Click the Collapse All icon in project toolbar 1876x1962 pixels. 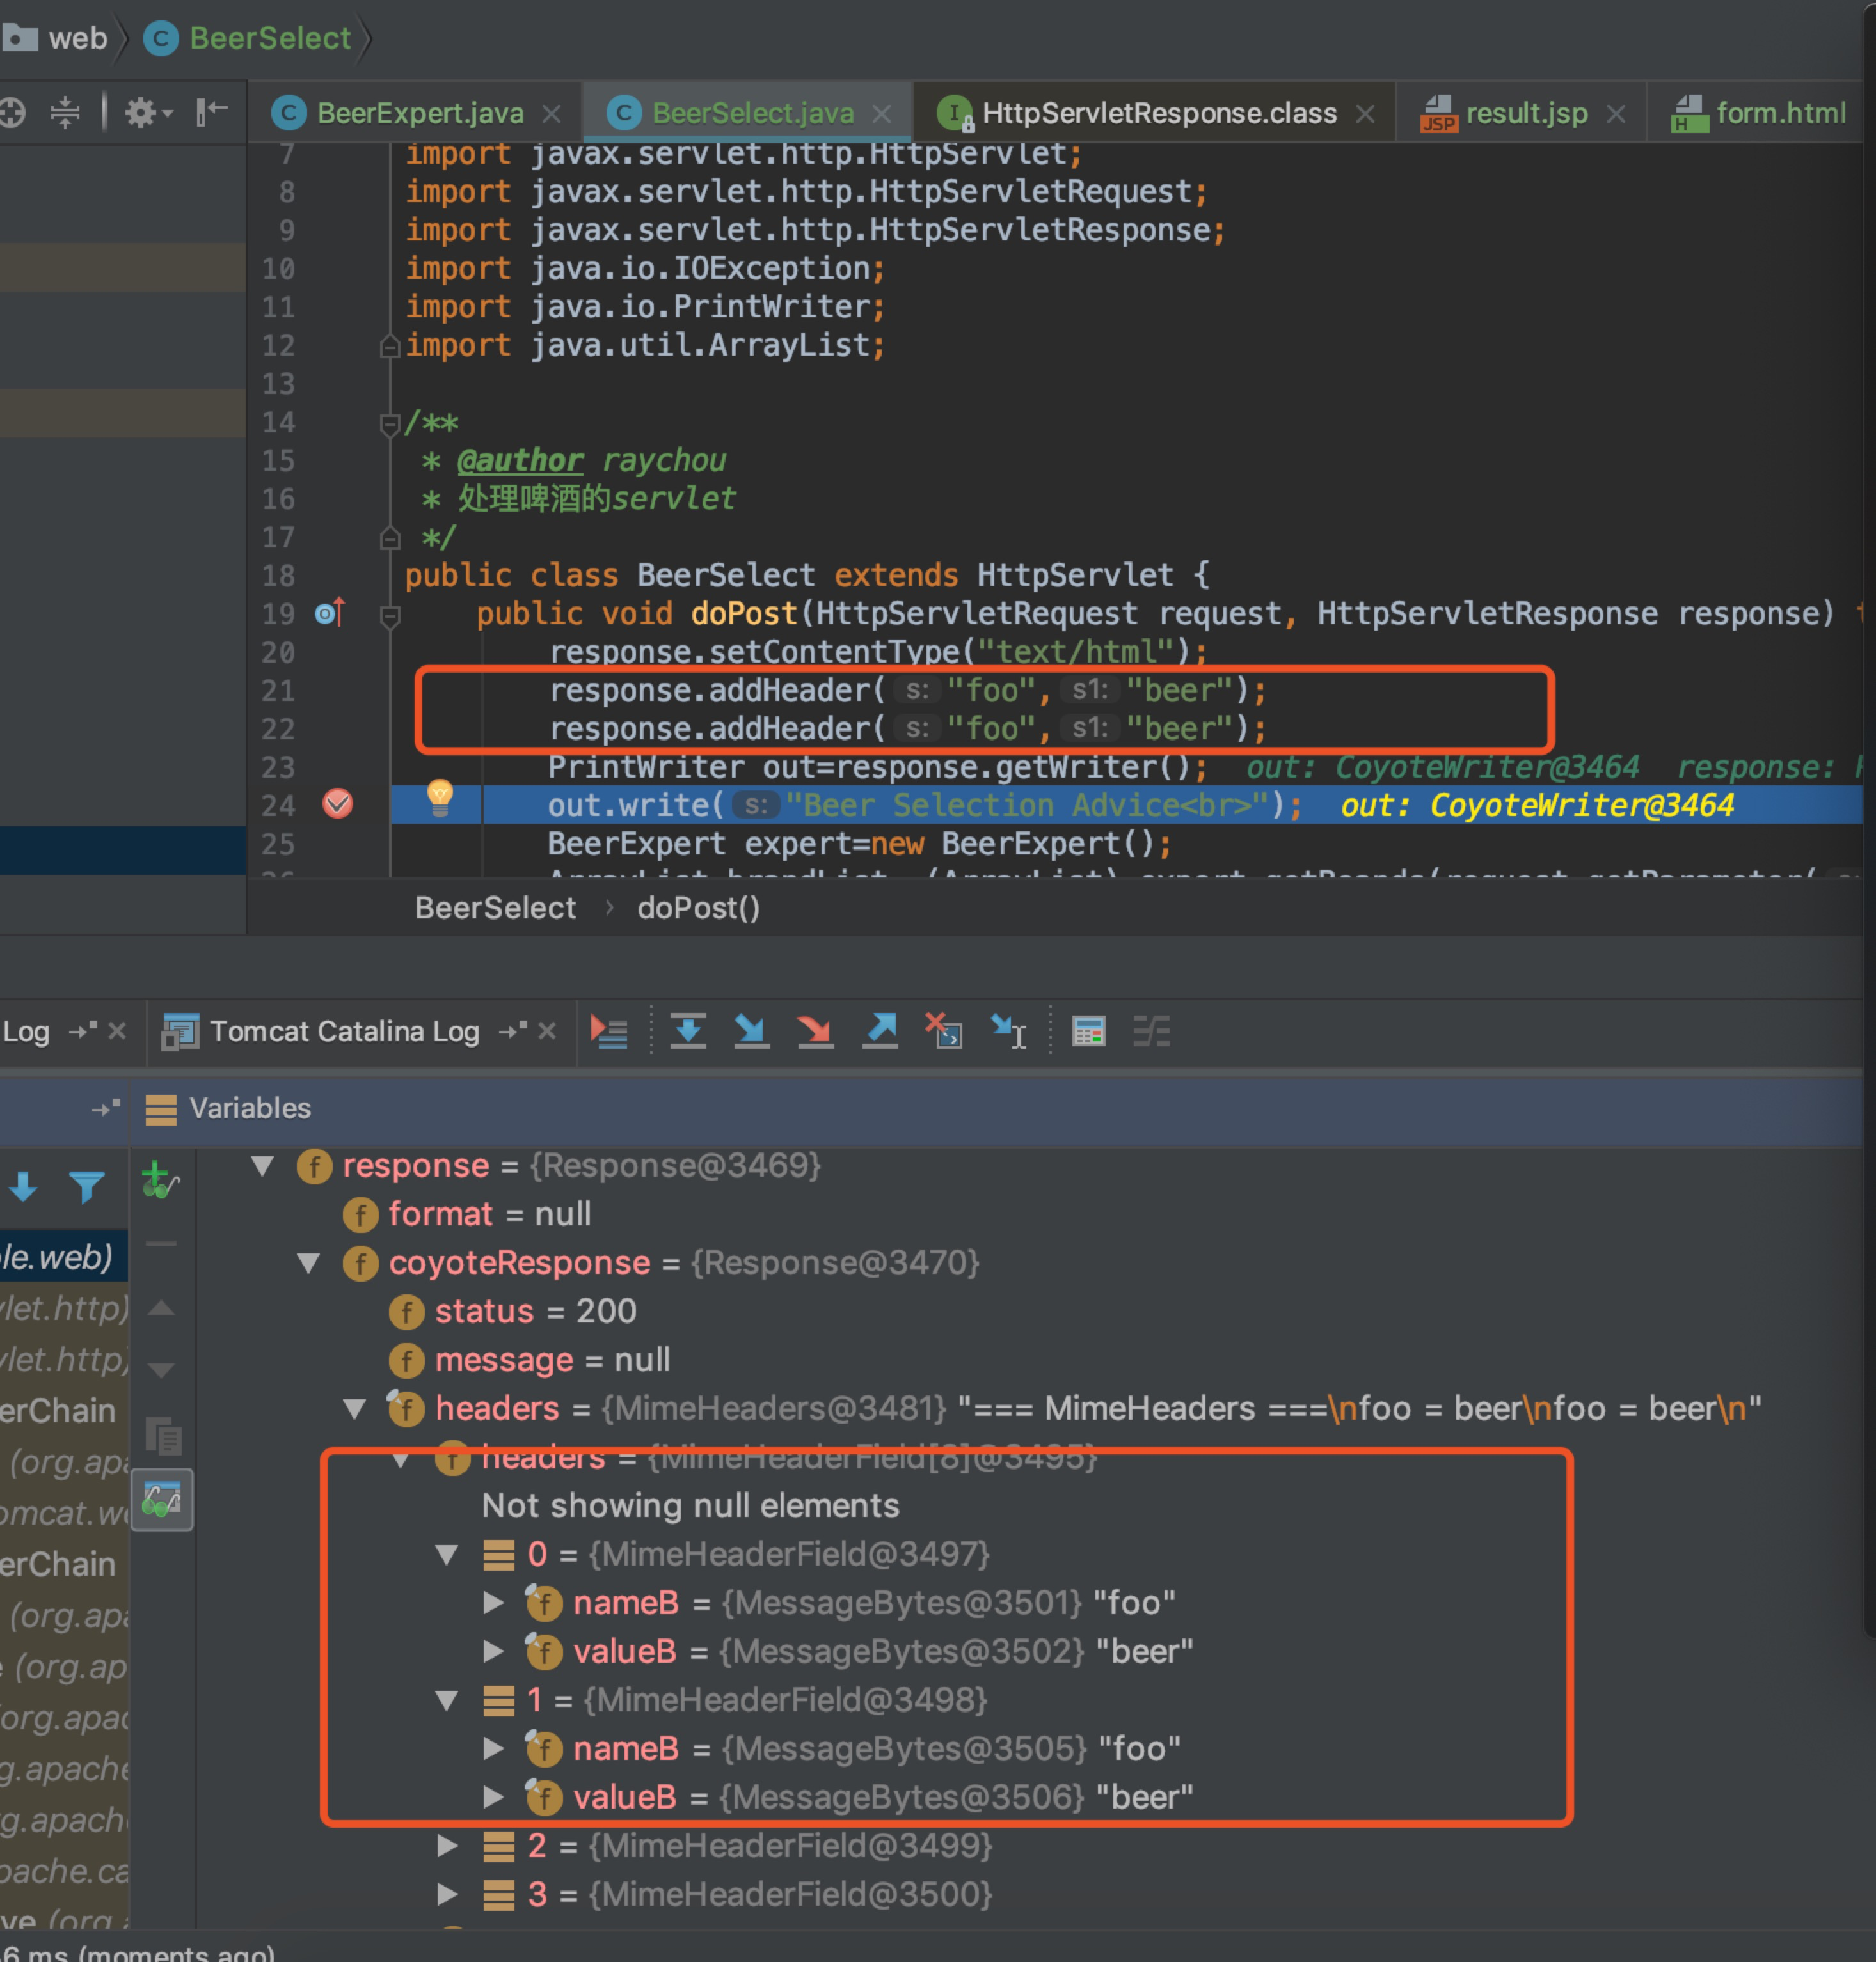coord(65,112)
